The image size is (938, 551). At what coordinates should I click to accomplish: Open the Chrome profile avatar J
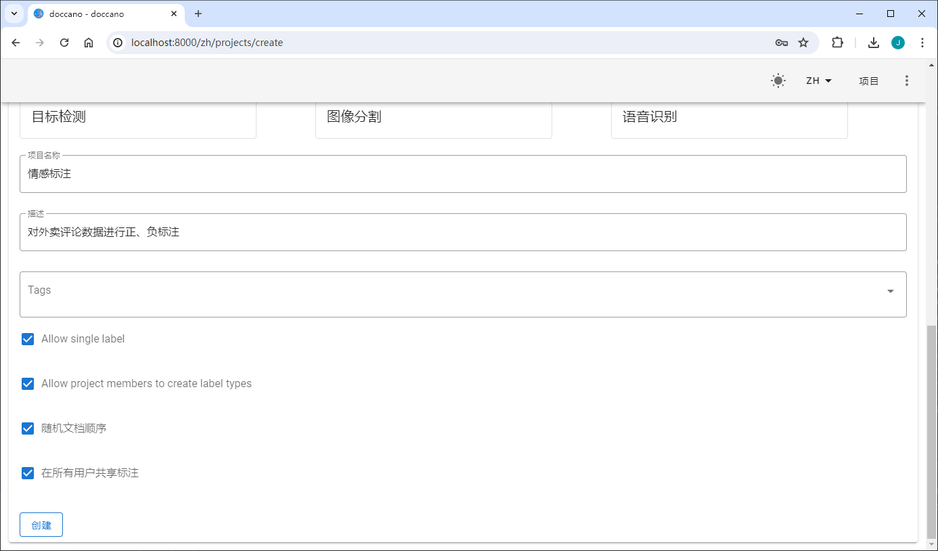[898, 43]
